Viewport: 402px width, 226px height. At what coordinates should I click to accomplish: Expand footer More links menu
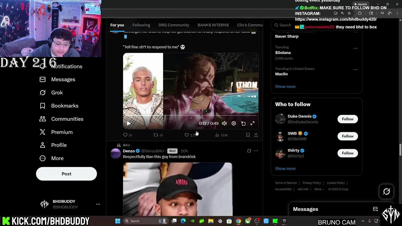coord(319,189)
